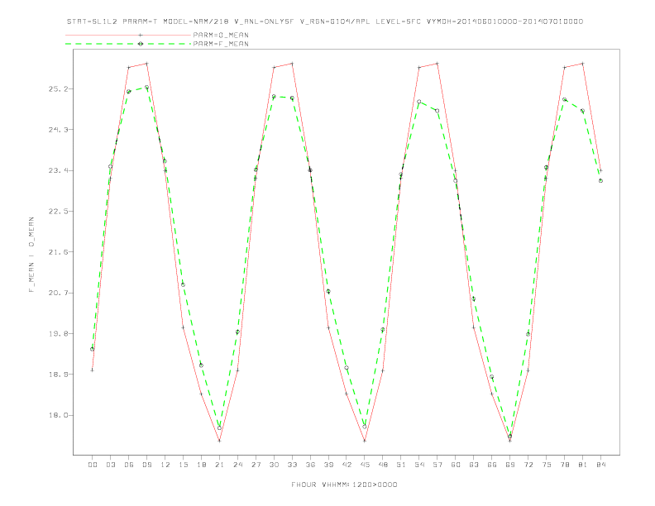The height and width of the screenshot is (506, 655).
Task: Click the 20.7 y-axis tick label
Action: pos(58,293)
